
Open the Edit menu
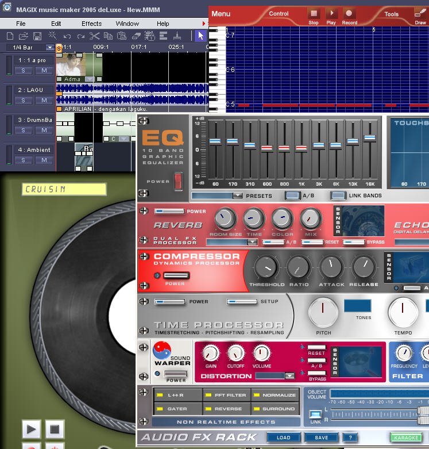(x=56, y=24)
